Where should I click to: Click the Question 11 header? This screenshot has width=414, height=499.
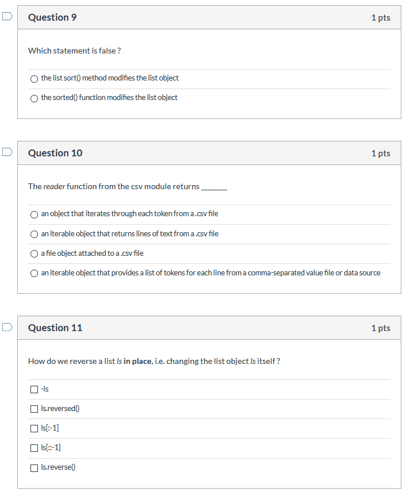click(55, 328)
